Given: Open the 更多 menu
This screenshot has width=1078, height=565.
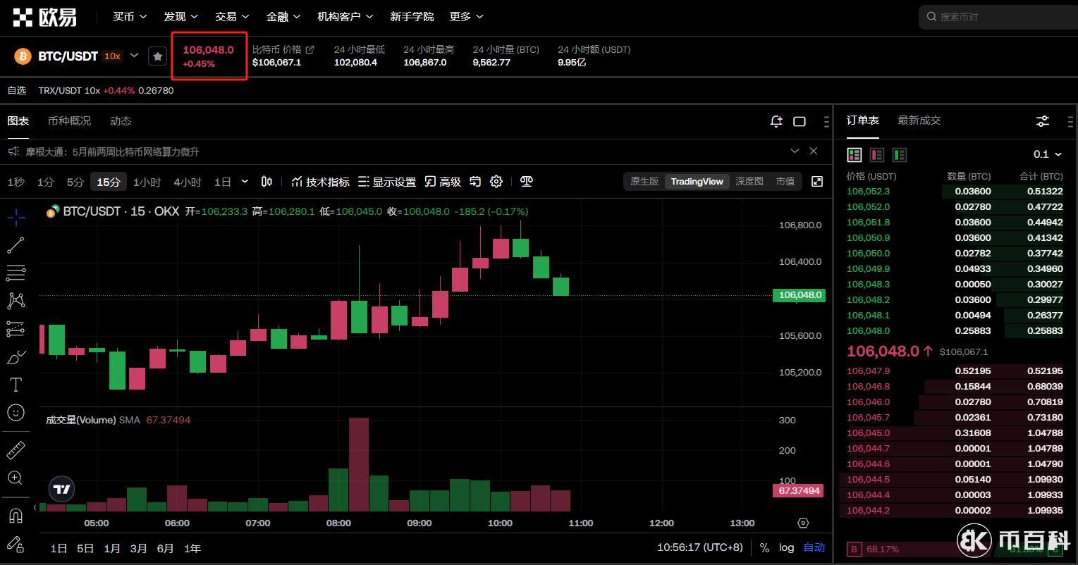Looking at the screenshot, I should 467,16.
